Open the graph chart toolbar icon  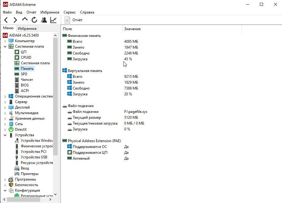coord(53,20)
